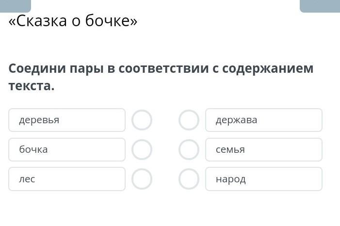Click the народ word box
This screenshot has width=340, height=226.
[263, 179]
